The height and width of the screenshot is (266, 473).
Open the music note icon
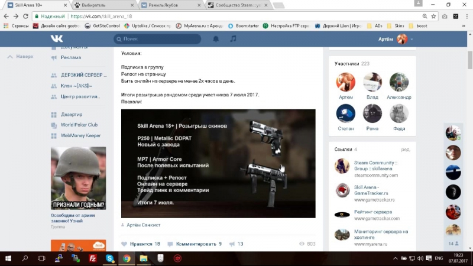point(233,38)
